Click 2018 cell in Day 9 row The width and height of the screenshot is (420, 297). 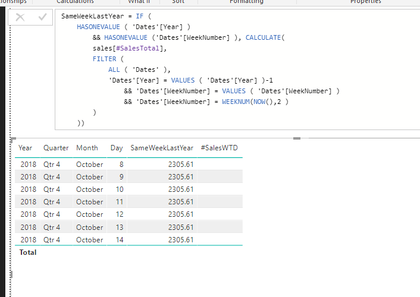29,177
